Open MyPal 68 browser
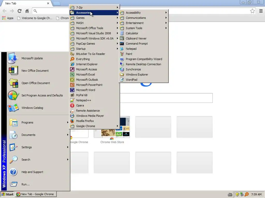Viewport: 265px width, 198px height. (94, 95)
